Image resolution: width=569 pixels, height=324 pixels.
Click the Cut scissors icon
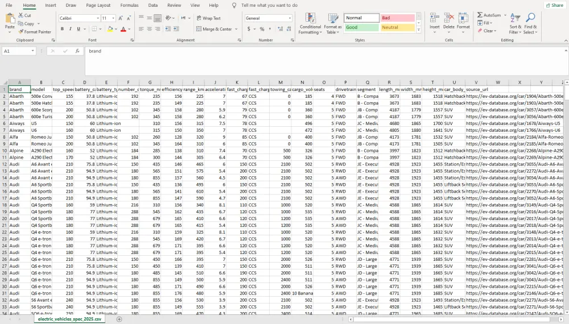point(21,15)
